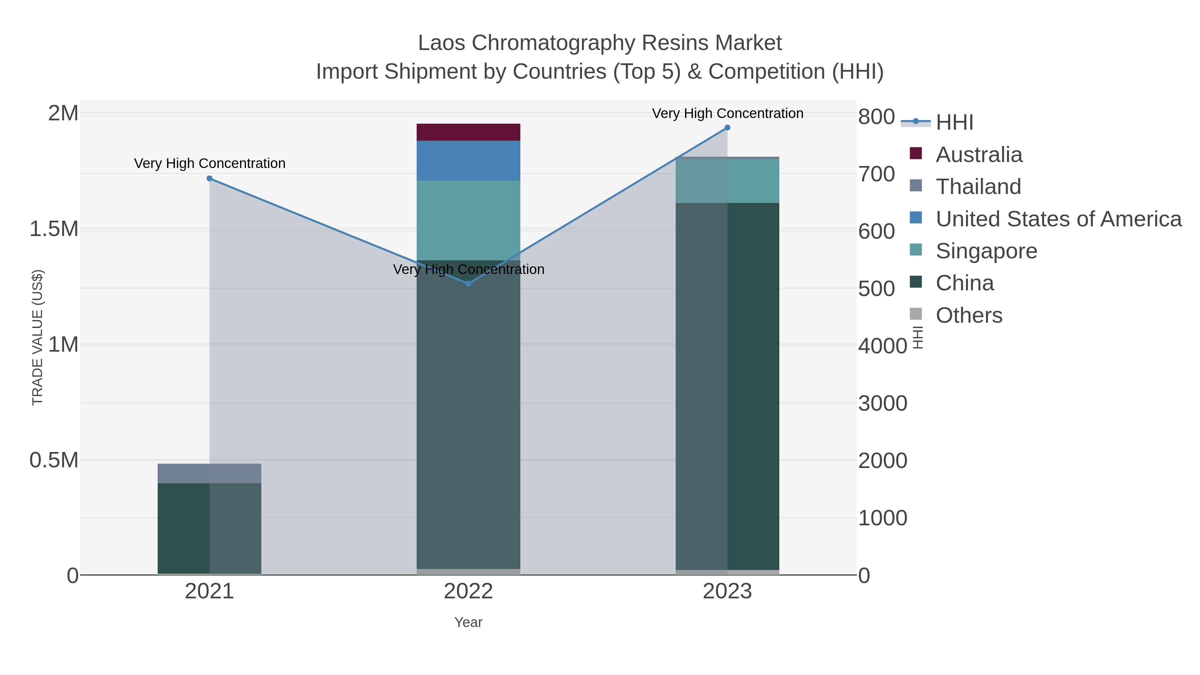Viewport: 1200px width, 675px height.
Task: Click the rotated HHI right-axis title
Action: (x=917, y=337)
